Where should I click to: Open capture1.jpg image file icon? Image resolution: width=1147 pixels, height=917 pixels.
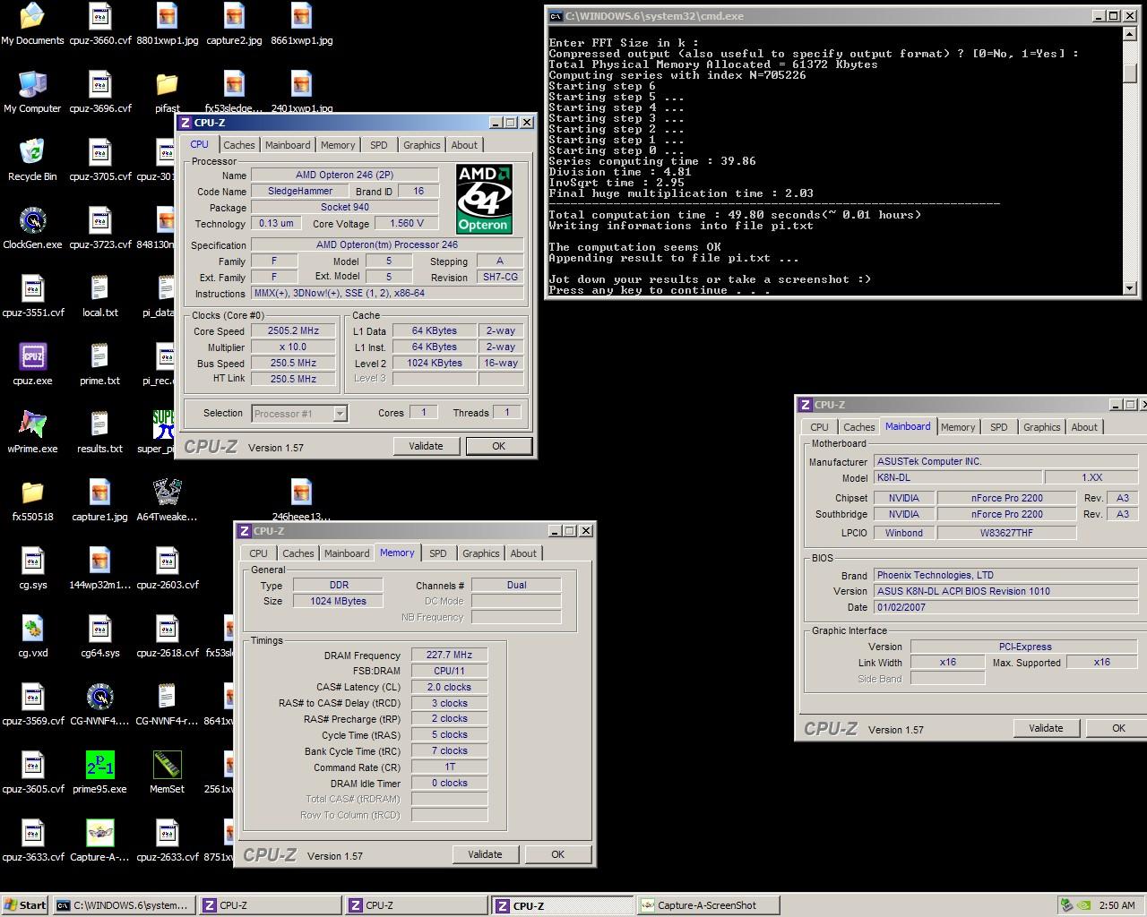click(99, 501)
